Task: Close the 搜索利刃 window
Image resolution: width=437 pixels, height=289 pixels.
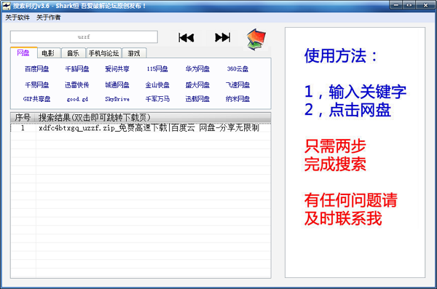Action: 425,5
